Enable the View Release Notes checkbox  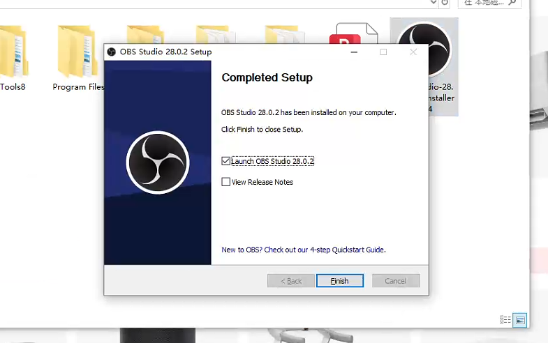225,182
